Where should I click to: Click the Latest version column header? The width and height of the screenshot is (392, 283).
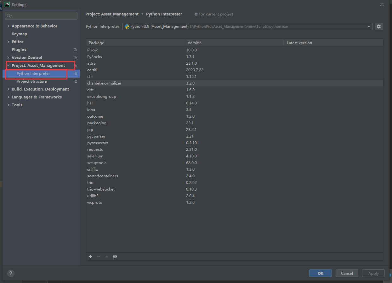coord(333,43)
